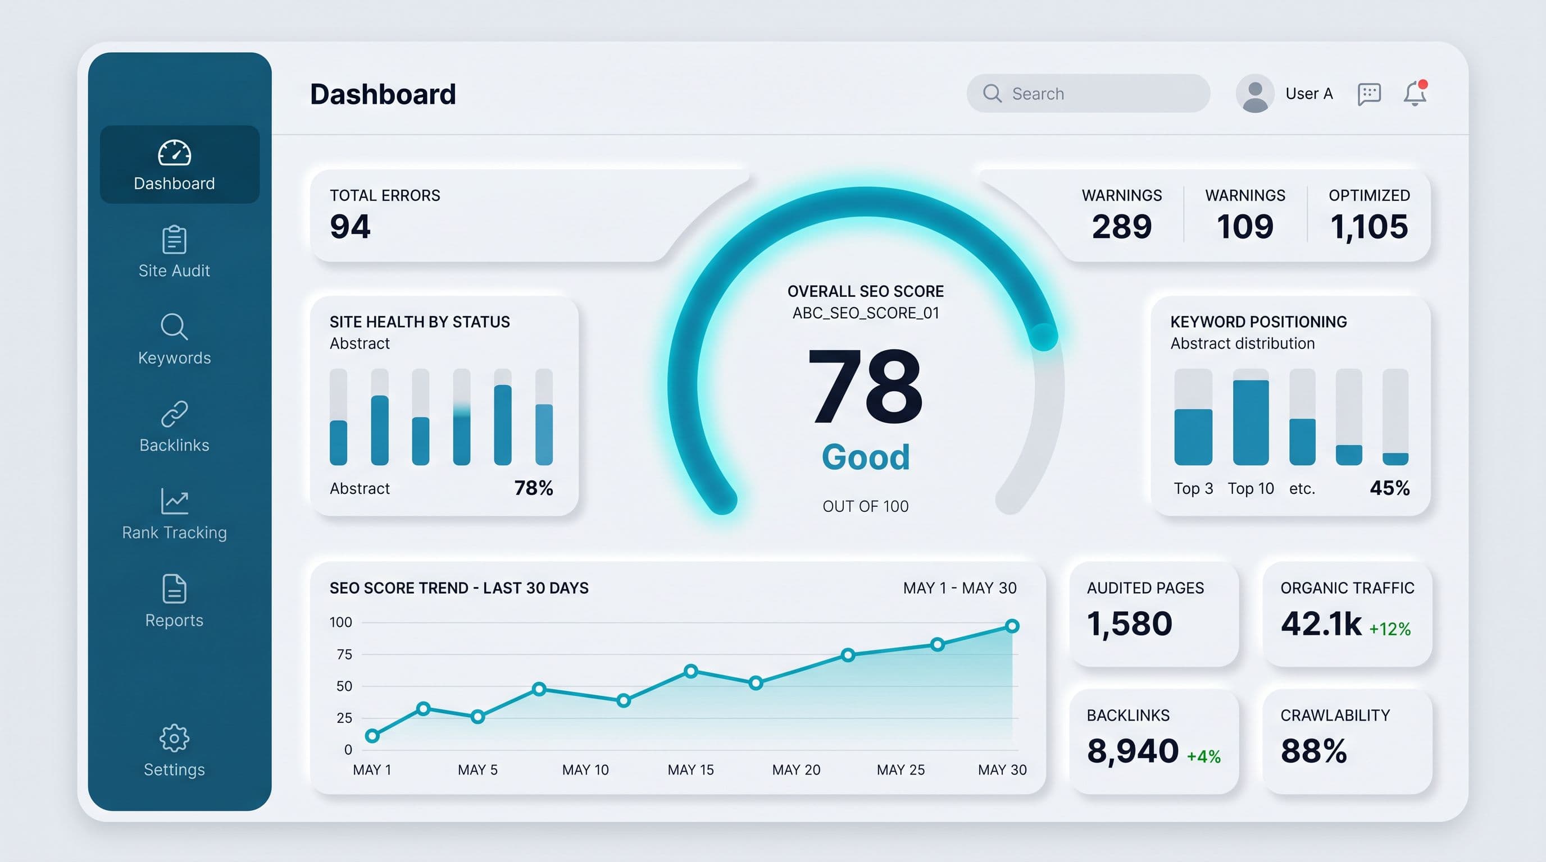
Task: Click the Site Health By Status title
Action: [420, 322]
